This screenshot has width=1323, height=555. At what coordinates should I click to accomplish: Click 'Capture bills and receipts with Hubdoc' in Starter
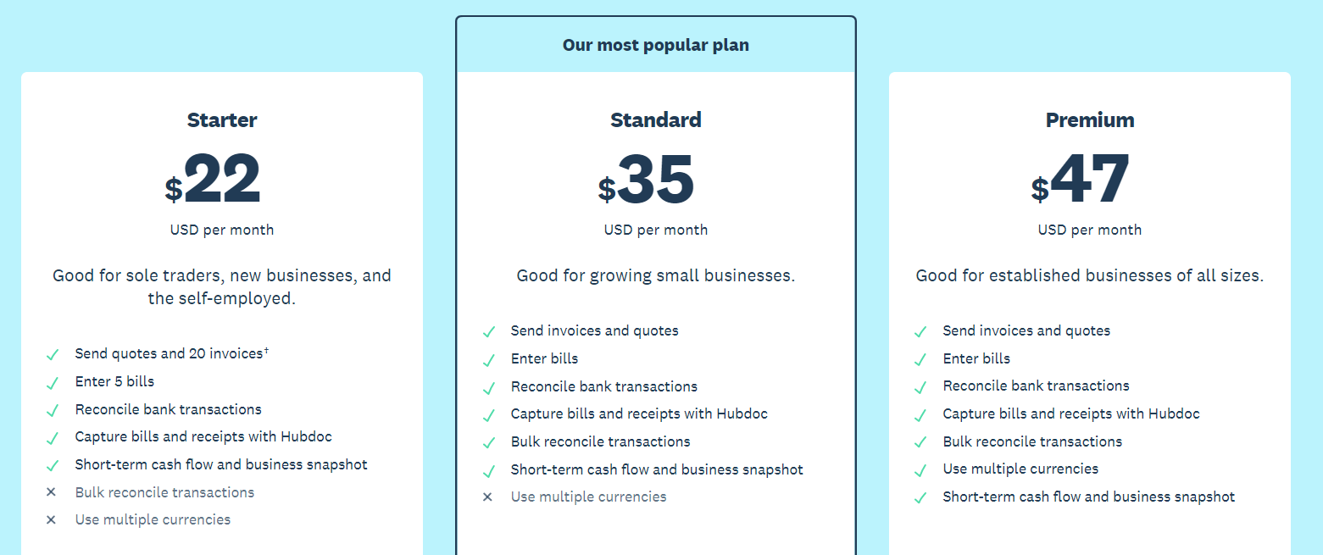click(x=203, y=437)
